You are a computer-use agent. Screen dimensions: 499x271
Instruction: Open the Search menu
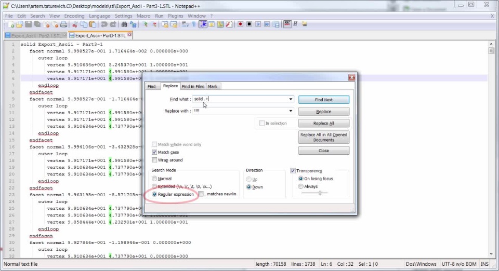coord(37,16)
